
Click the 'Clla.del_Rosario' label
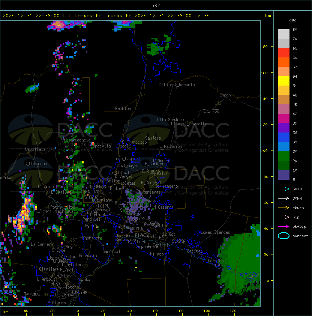(x=177, y=85)
